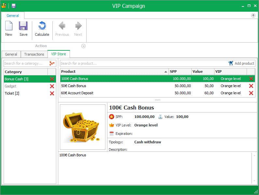
Task: Click the Expiration calendar icon
Action: pyautogui.click(x=112, y=134)
